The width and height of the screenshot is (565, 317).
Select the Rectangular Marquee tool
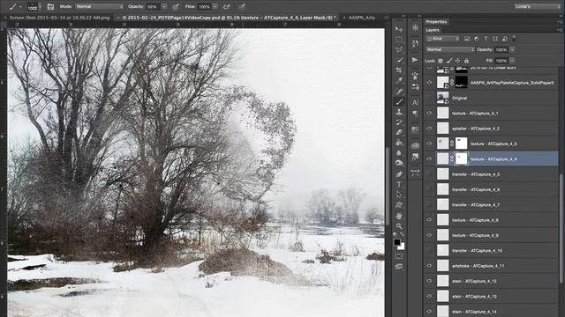click(x=399, y=39)
